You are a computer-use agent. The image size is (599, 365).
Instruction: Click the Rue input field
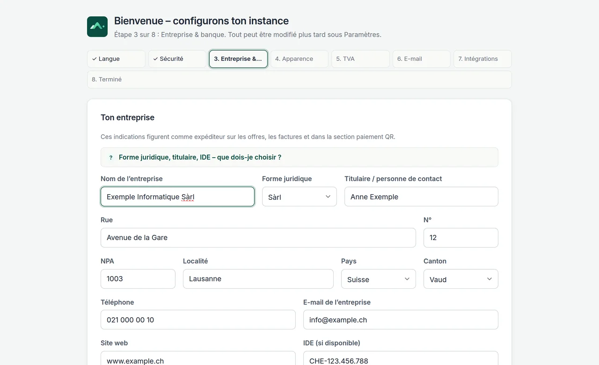[258, 238]
